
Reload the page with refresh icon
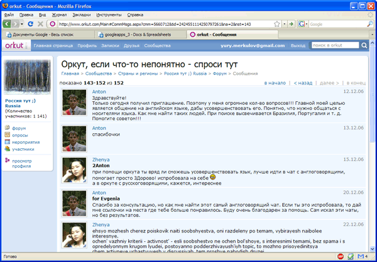31,24
